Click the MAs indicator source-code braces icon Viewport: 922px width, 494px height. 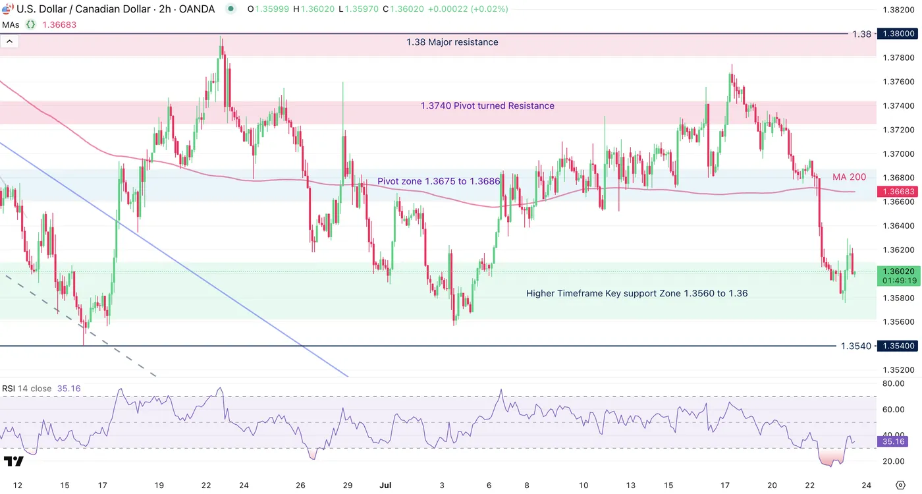30,24
